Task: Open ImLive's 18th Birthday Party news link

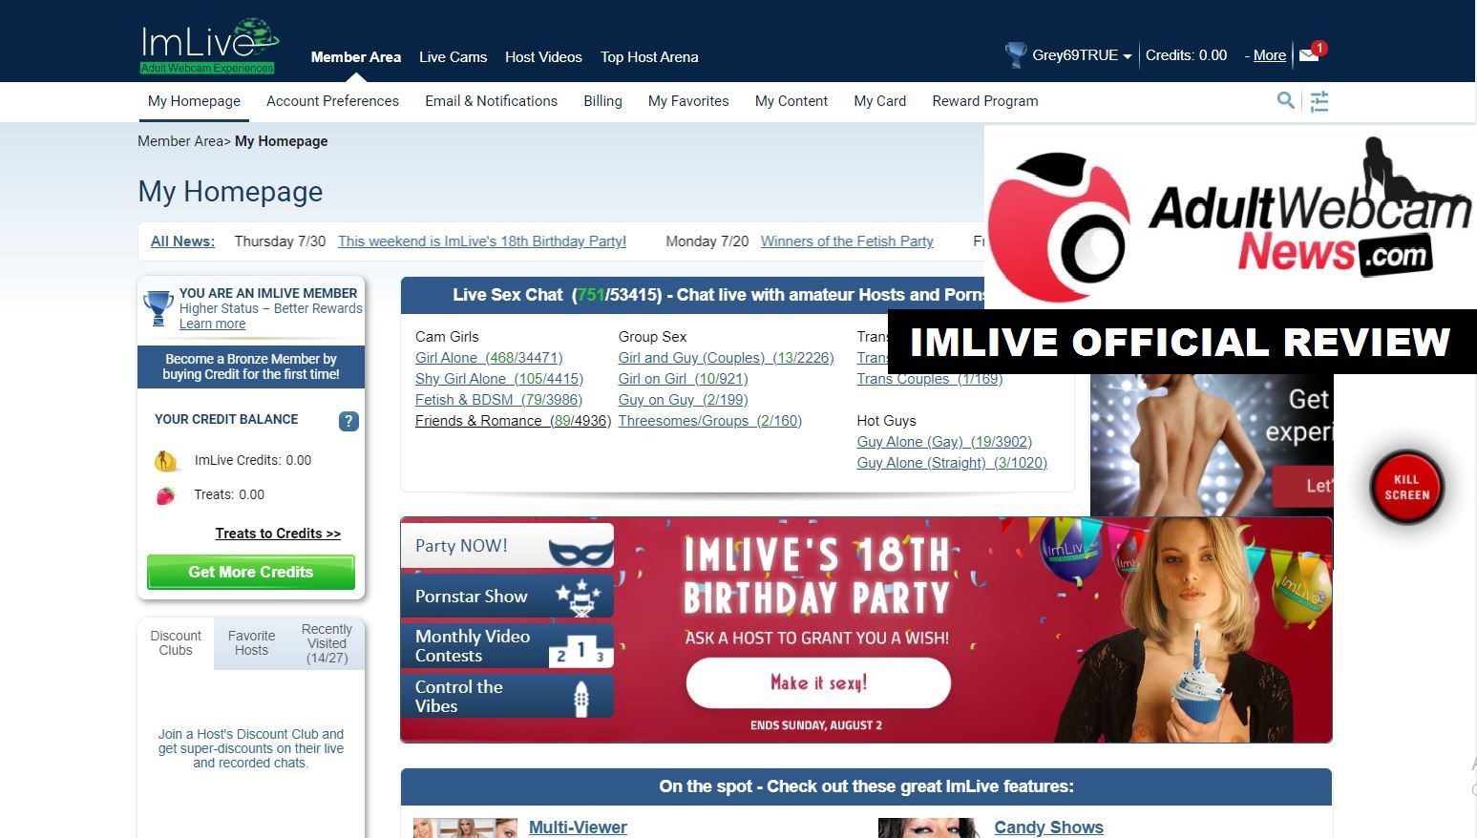Action: (x=482, y=241)
